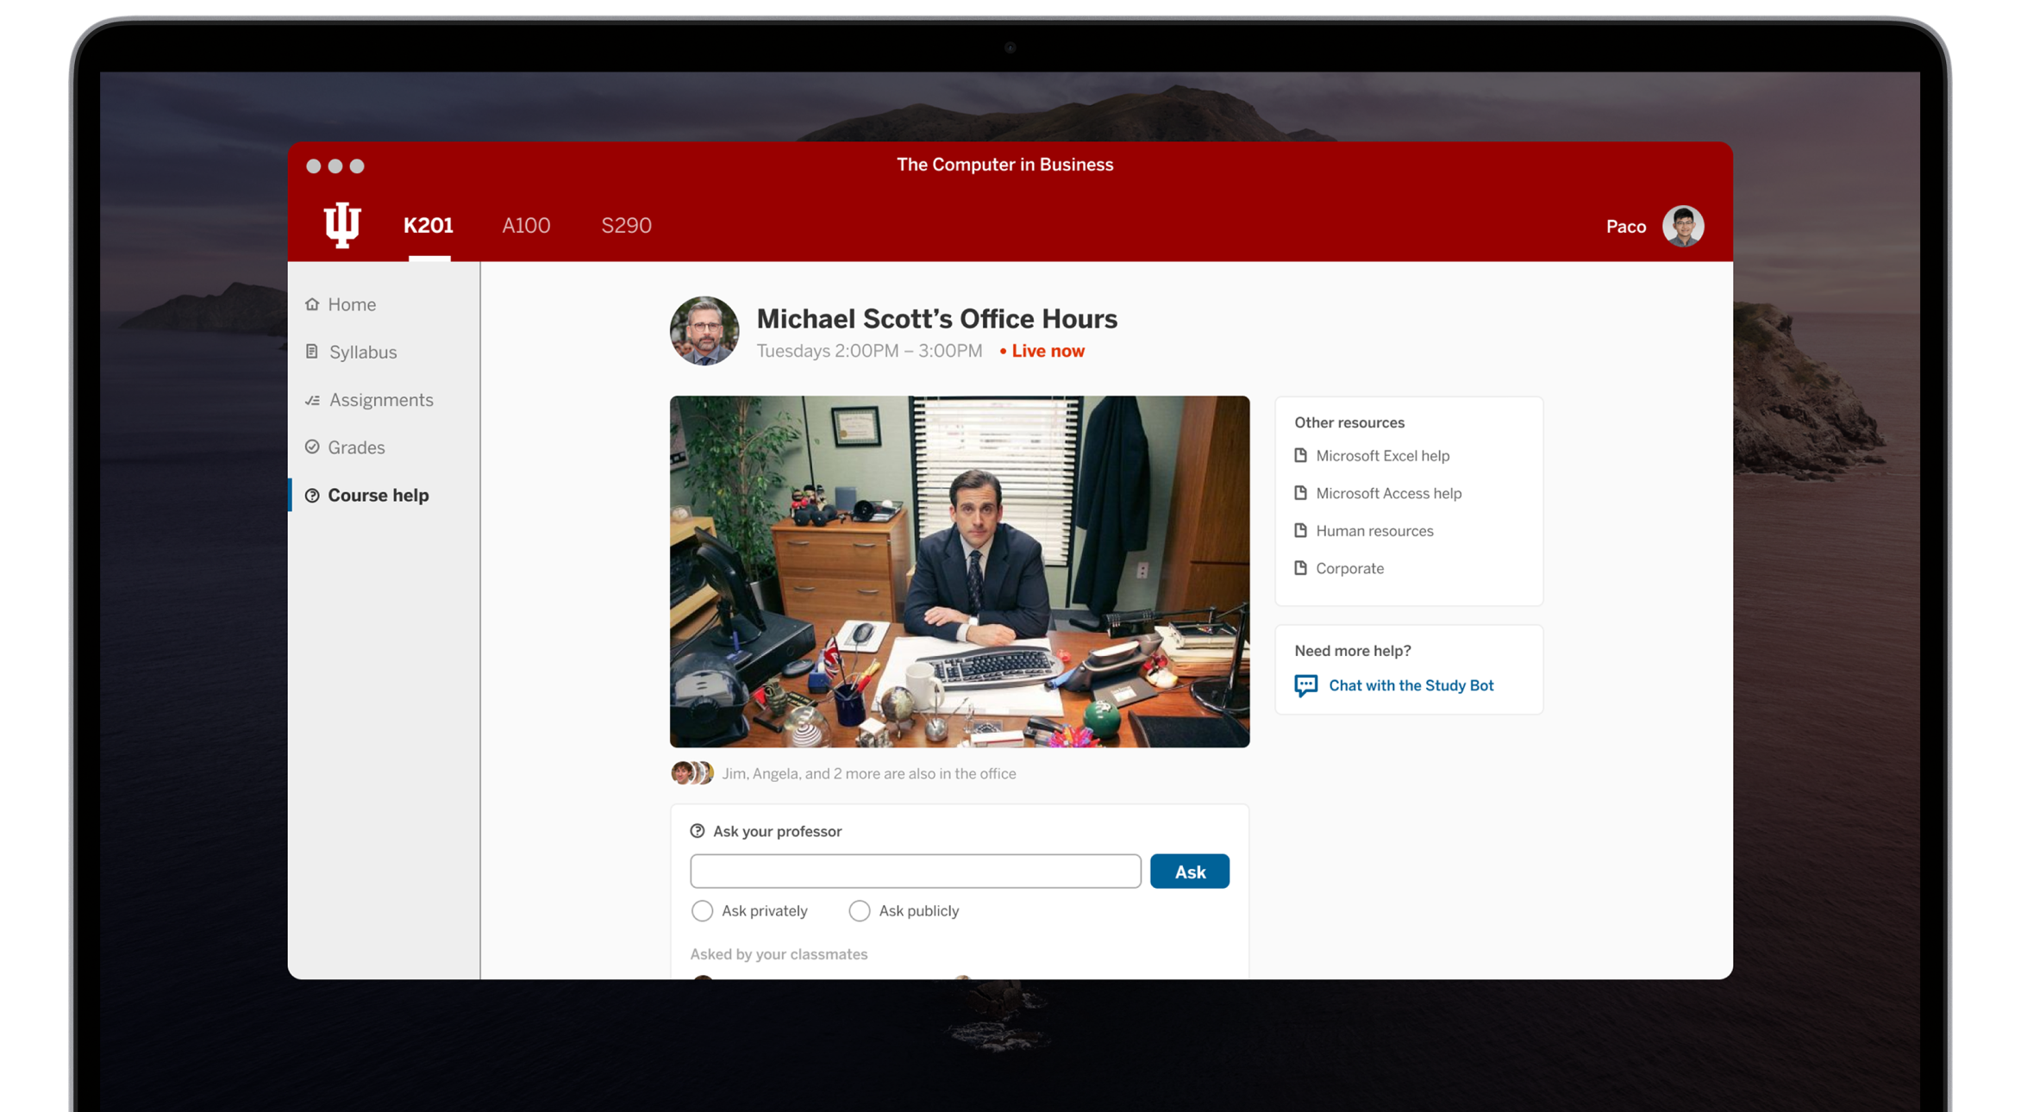2021x1112 pixels.
Task: Switch to the A100 course tab
Action: click(x=526, y=226)
